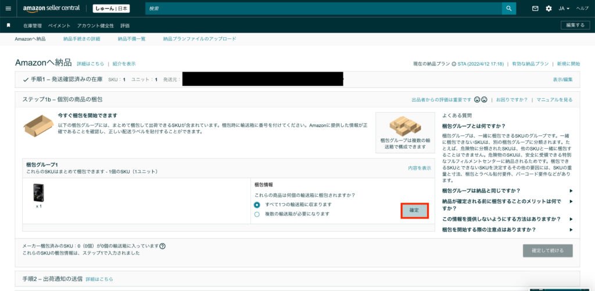Open the 評価 menu
The height and width of the screenshot is (291, 595).
[125, 26]
